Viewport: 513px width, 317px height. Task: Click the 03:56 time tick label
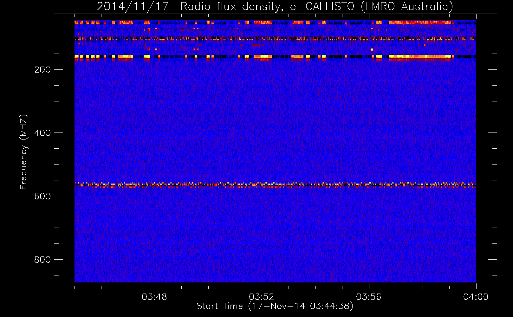point(369,297)
